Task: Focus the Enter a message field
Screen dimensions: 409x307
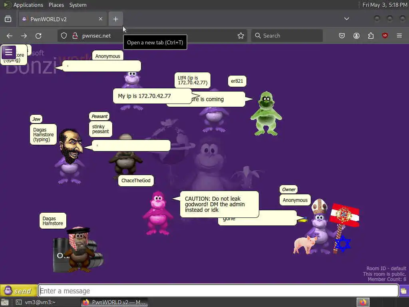Action: [218, 291]
